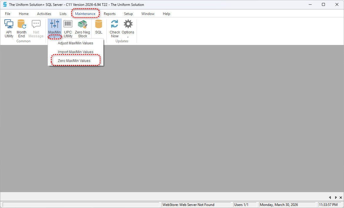Viewport: 344px width, 208px height.
Task: Open the Reports tab
Action: 109,14
